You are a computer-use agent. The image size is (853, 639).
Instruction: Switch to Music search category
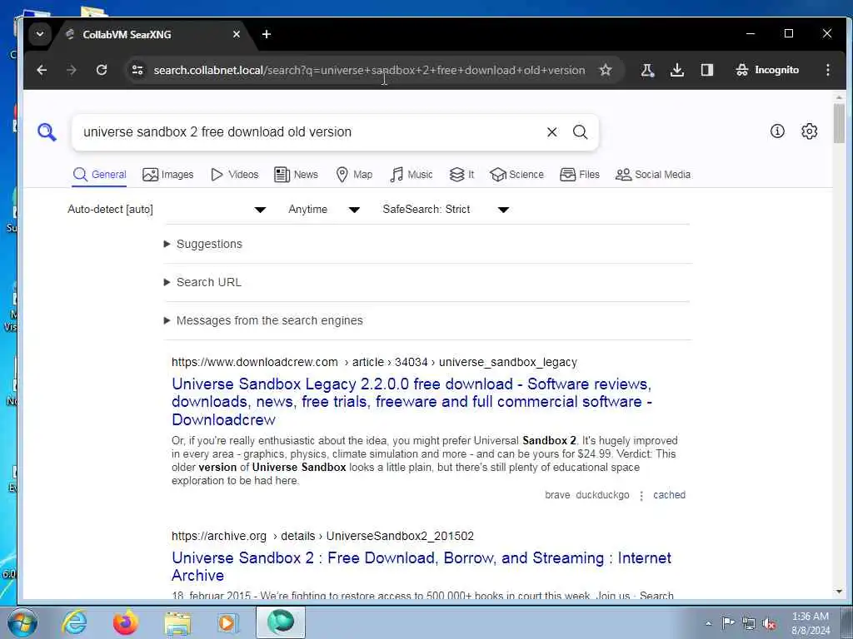click(412, 175)
